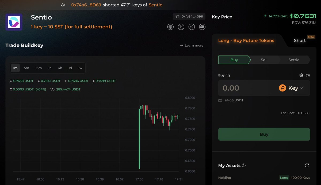Screen dimensions: 321x185
Task: Click the FDV: $76.31M text
Action: coord(304,23)
